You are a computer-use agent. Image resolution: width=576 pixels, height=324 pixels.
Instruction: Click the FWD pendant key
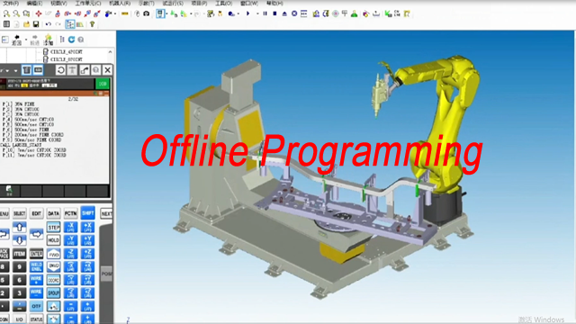(54, 254)
